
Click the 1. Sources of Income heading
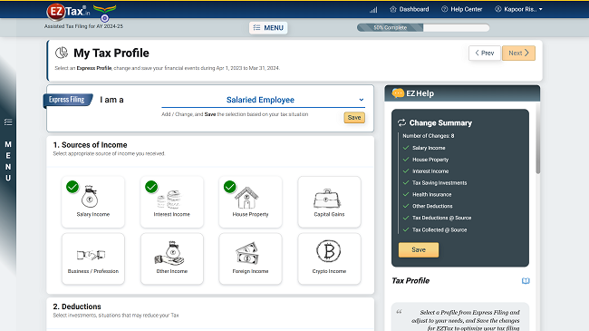[90, 145]
